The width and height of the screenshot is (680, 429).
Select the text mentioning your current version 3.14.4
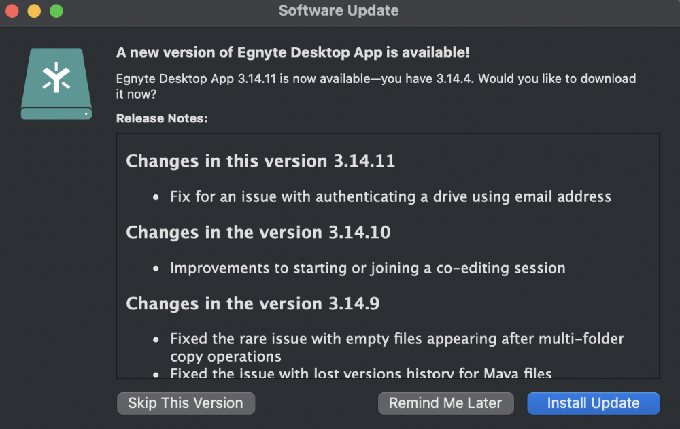coord(376,78)
